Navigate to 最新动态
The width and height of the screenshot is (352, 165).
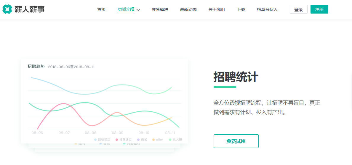(x=188, y=9)
